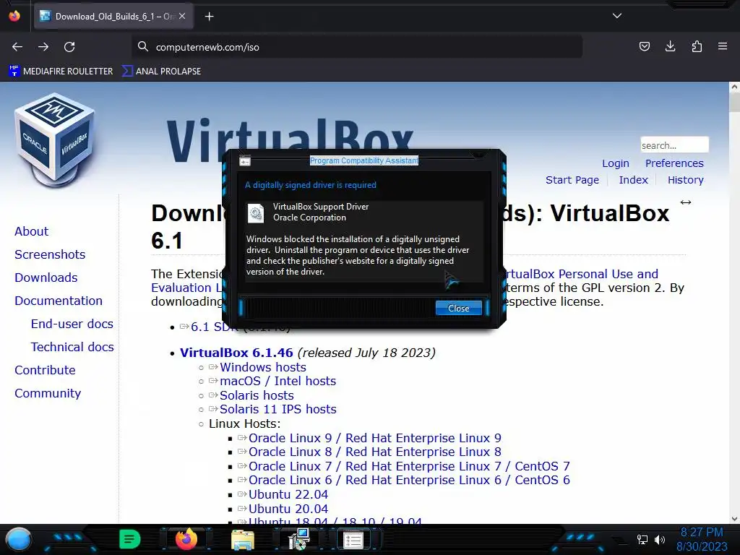Viewport: 740px width, 555px height.
Task: Open Technical docs in sidebar
Action: tap(72, 347)
